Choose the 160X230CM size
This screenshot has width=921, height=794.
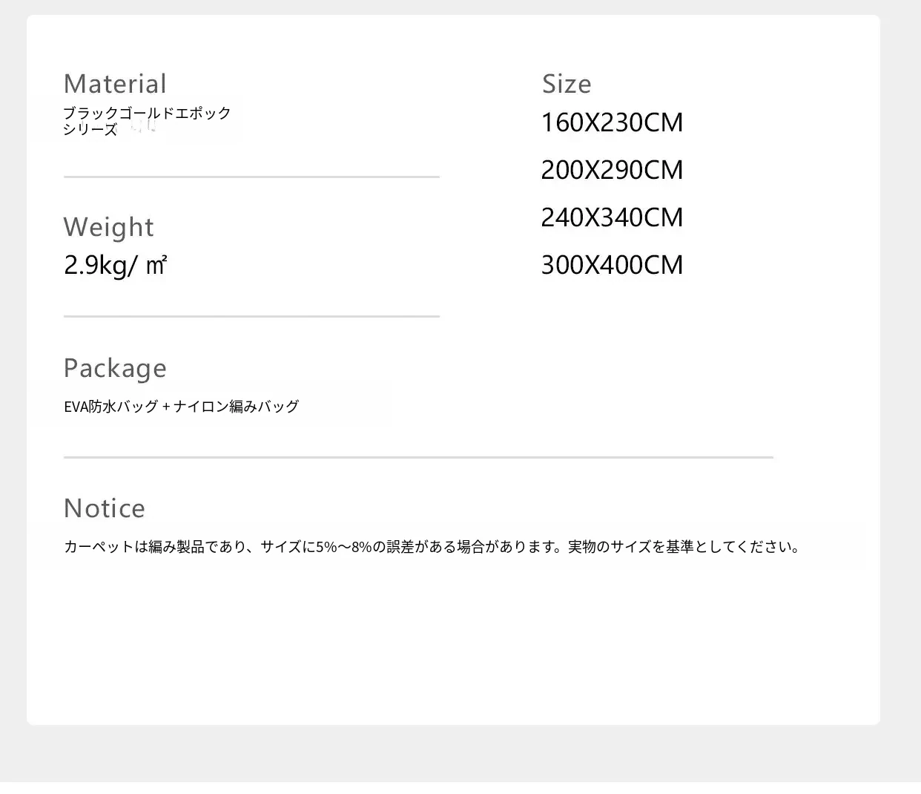612,122
